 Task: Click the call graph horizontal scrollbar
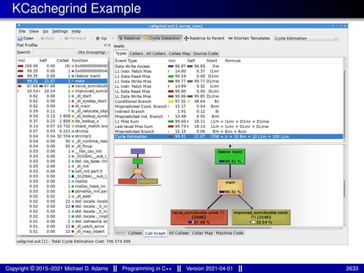(229, 228)
